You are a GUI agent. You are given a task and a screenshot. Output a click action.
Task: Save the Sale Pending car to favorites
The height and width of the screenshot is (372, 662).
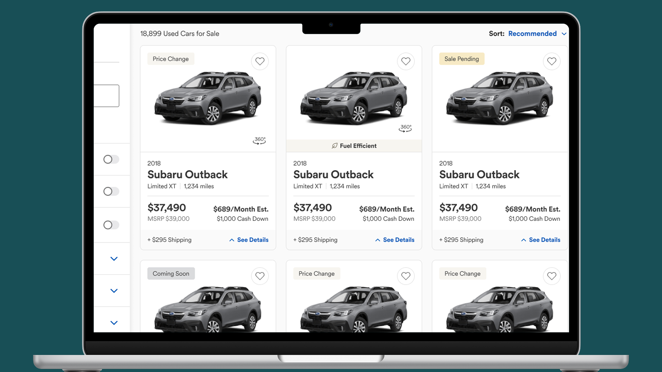point(551,61)
